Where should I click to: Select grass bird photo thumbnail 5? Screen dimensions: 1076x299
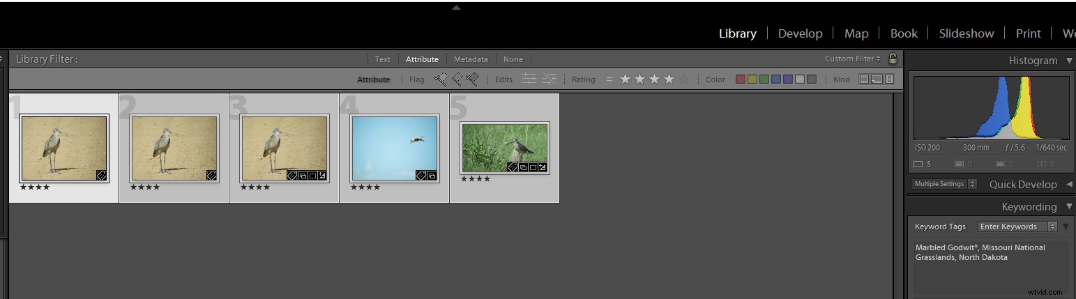[x=505, y=148]
